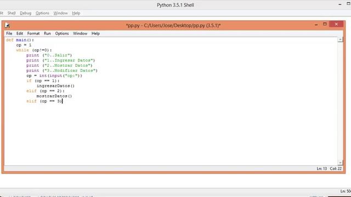Click the print "1..Ingresar Datos" line
The width and height of the screenshot is (351, 197).
(x=61, y=60)
